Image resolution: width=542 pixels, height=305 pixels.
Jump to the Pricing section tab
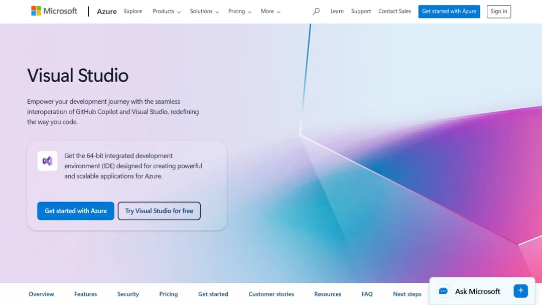[x=168, y=294]
